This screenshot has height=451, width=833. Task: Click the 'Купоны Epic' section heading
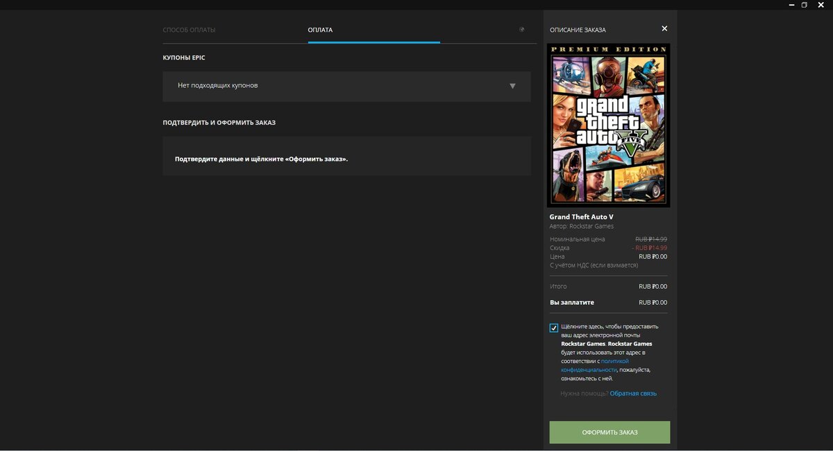(x=184, y=58)
